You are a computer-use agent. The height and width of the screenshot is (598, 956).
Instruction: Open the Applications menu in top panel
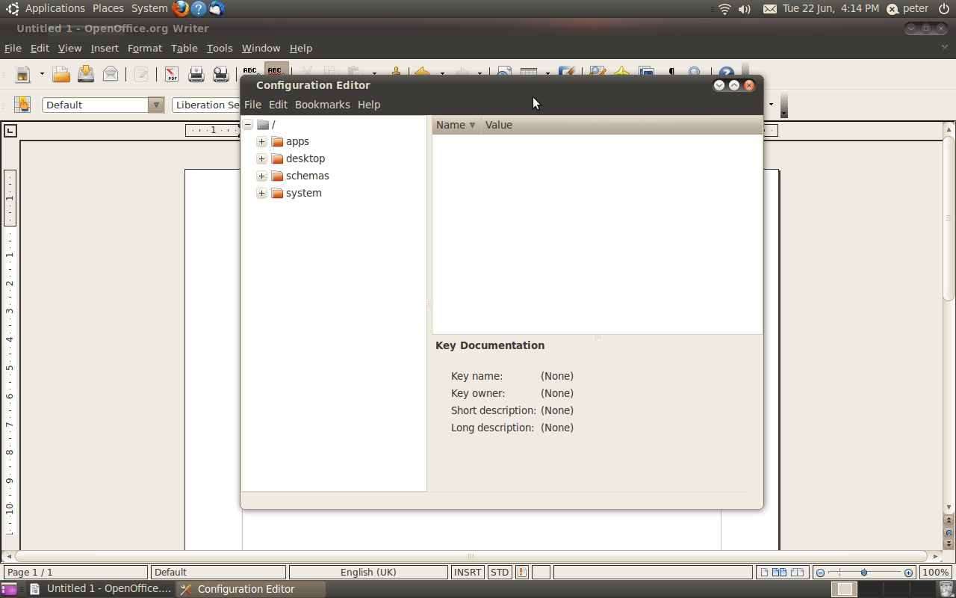(55, 8)
